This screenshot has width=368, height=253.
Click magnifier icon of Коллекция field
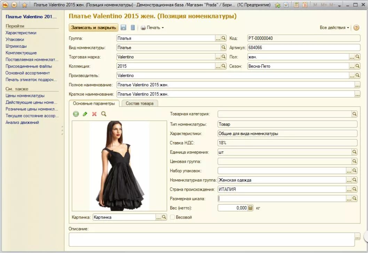pos(223,66)
